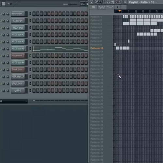Select the Delete tool in Playlist toolbar

click(104, 2)
